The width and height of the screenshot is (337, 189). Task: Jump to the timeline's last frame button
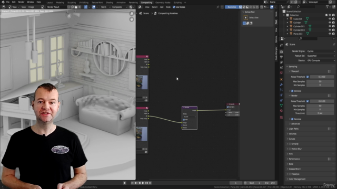click(150, 183)
